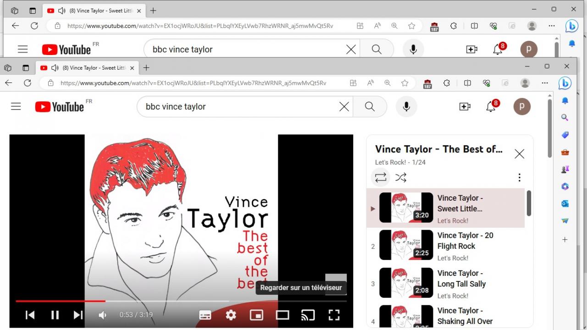Enter fullscreen on the video player
The width and height of the screenshot is (587, 330).
(334, 315)
